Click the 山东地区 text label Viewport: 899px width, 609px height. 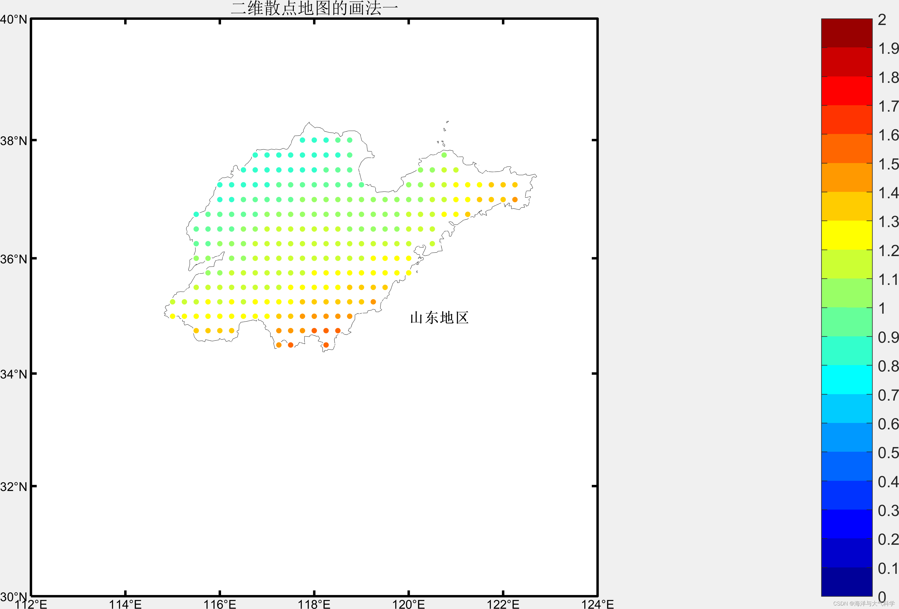tap(439, 318)
